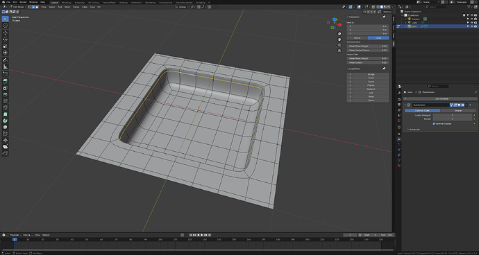The width and height of the screenshot is (479, 255).
Task: Open the Modifiers wrench properties tab
Action: [399, 139]
